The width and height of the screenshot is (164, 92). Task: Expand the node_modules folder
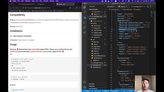97,21
